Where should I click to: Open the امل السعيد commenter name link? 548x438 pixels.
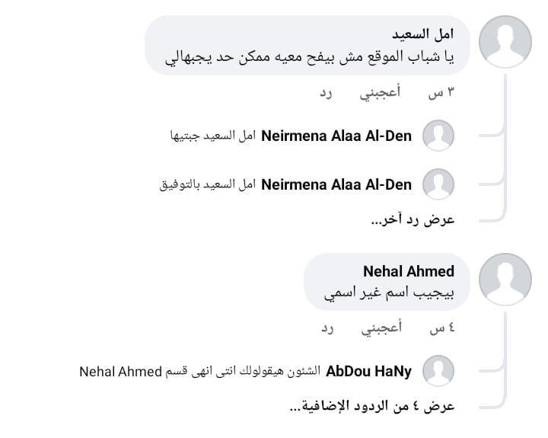(422, 34)
